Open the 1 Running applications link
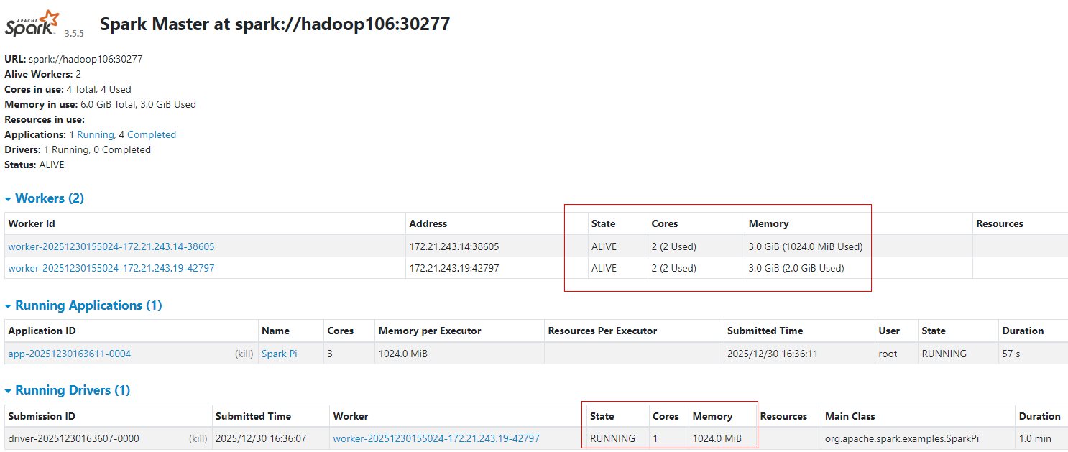1068x452 pixels. pyautogui.click(x=91, y=134)
